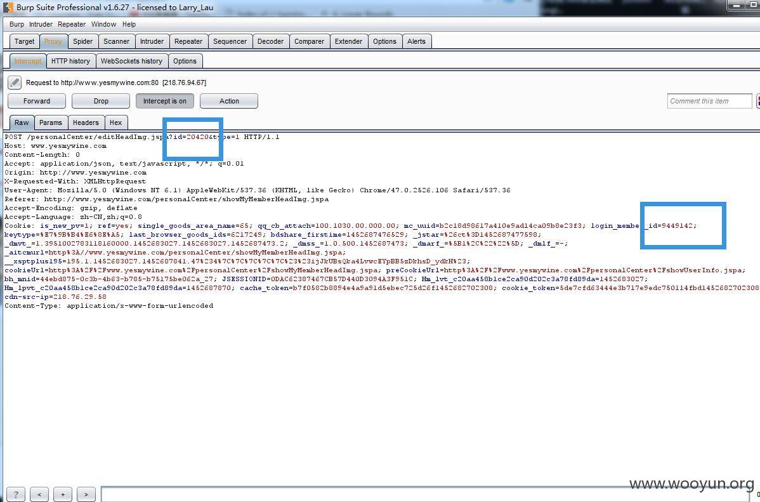Viewport: 760px width, 502px height.
Task: Show the Hex request view
Action: 116,122
